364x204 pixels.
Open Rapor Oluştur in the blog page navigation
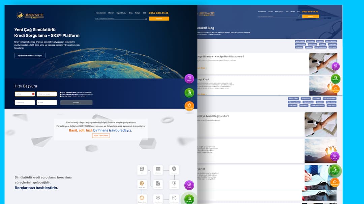279,11
